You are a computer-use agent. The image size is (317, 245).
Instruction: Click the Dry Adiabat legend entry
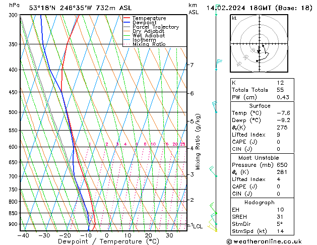(x=148, y=31)
